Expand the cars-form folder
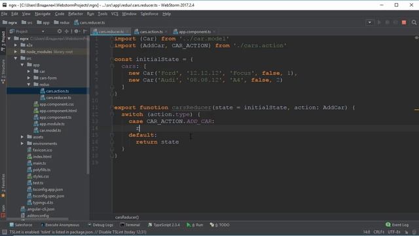 29,78
